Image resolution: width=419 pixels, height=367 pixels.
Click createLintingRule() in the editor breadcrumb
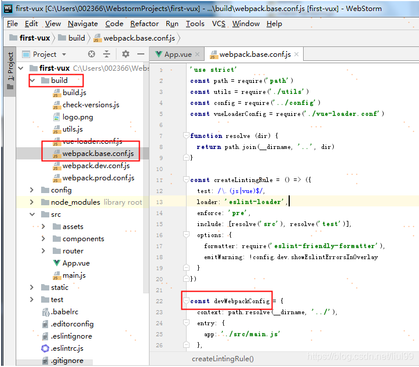tap(223, 359)
